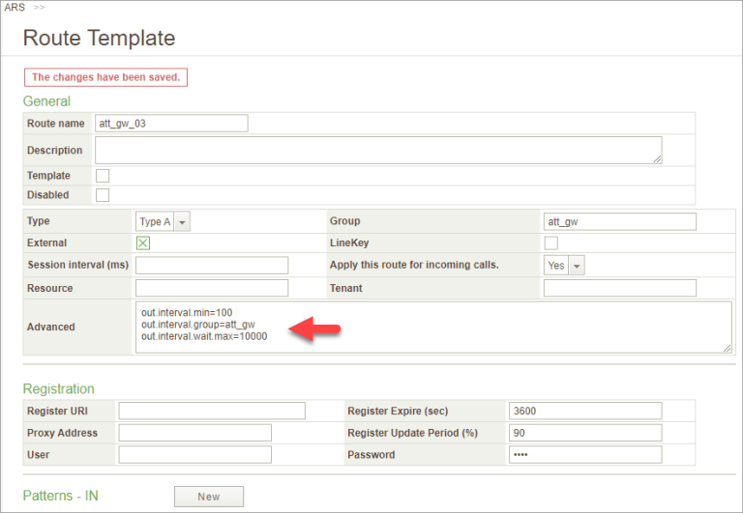Click the 'Patterns - IN' heading

click(61, 496)
